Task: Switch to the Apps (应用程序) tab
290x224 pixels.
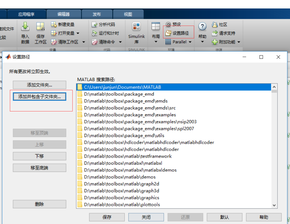Action: coord(26,14)
